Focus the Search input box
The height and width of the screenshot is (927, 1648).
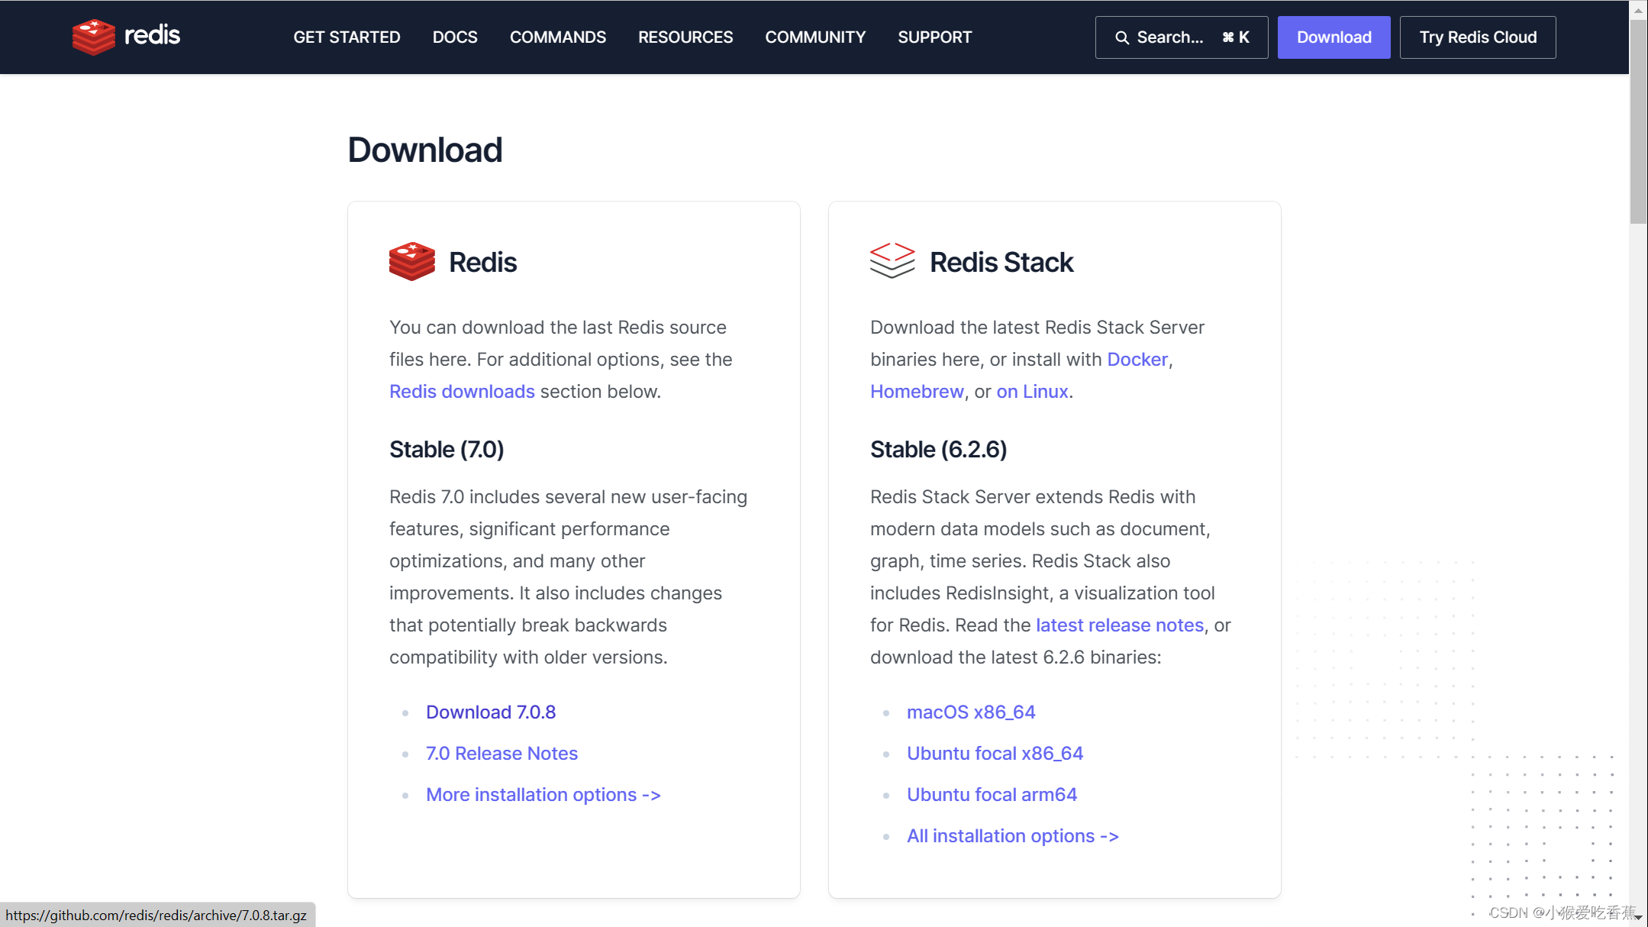1180,37
